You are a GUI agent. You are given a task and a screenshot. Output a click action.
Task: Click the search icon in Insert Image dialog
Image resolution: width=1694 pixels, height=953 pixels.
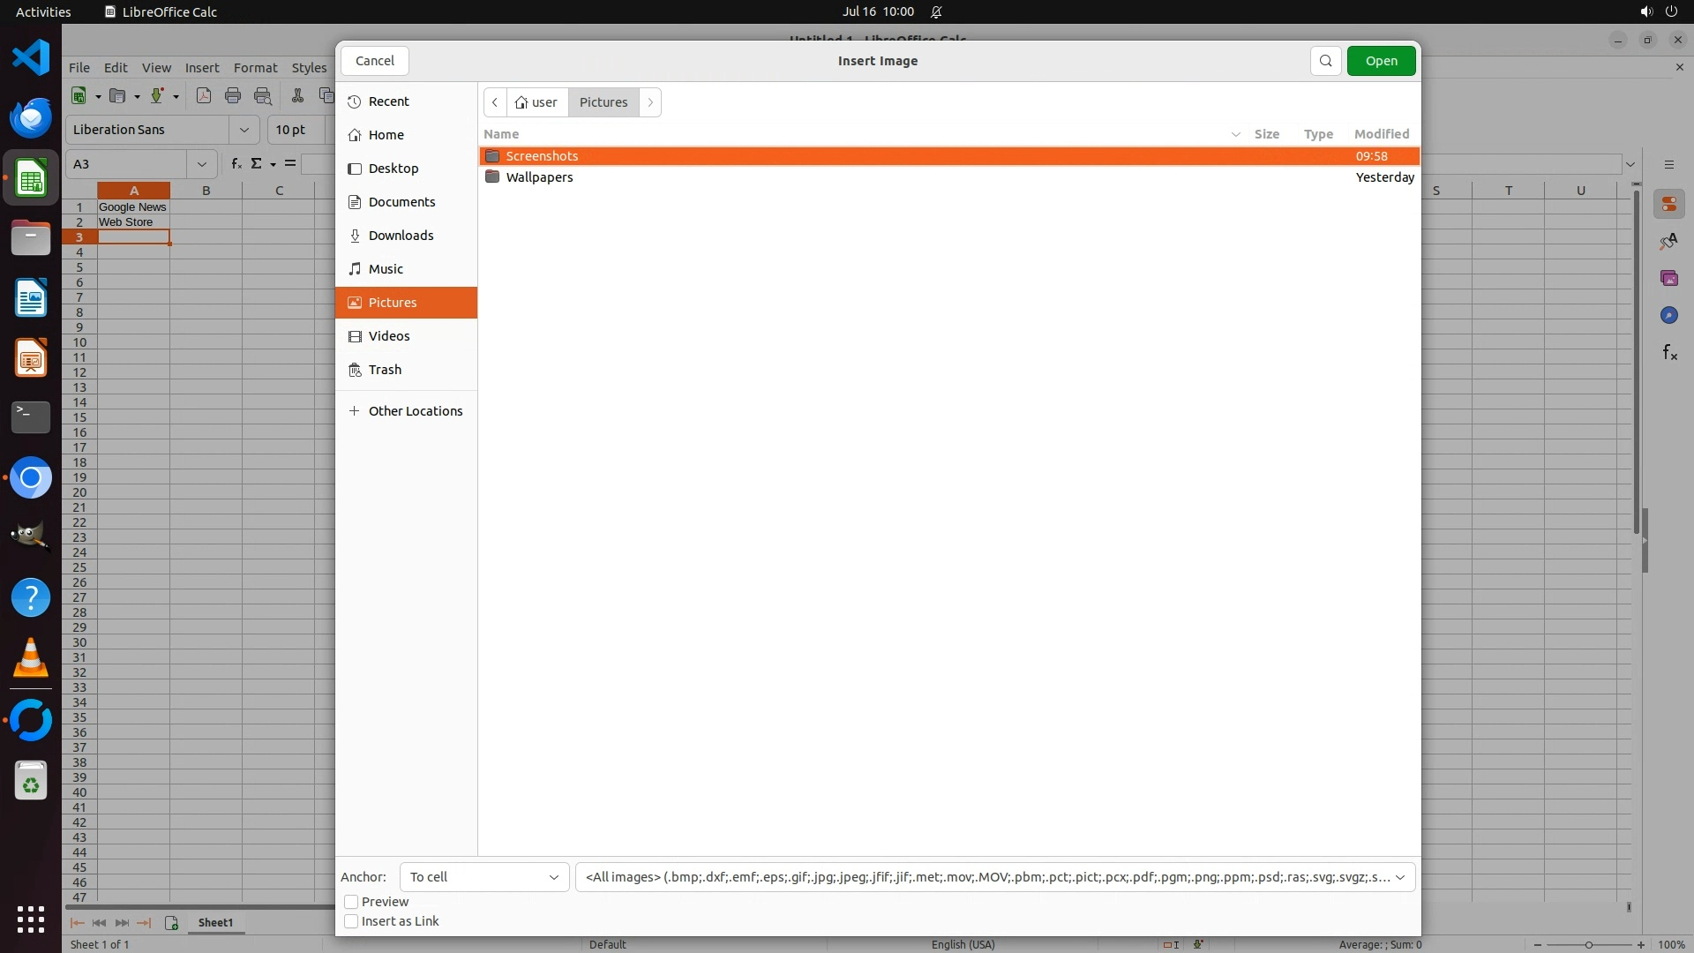tap(1325, 61)
